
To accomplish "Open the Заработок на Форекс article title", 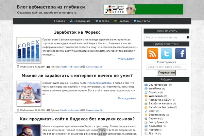I will (x=77, y=32).
